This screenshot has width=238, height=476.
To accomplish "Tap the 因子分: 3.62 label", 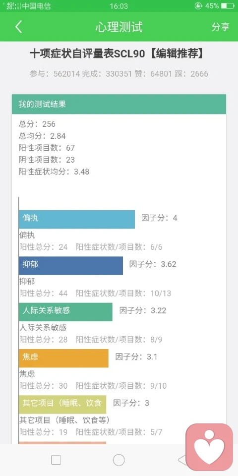I will (153, 264).
